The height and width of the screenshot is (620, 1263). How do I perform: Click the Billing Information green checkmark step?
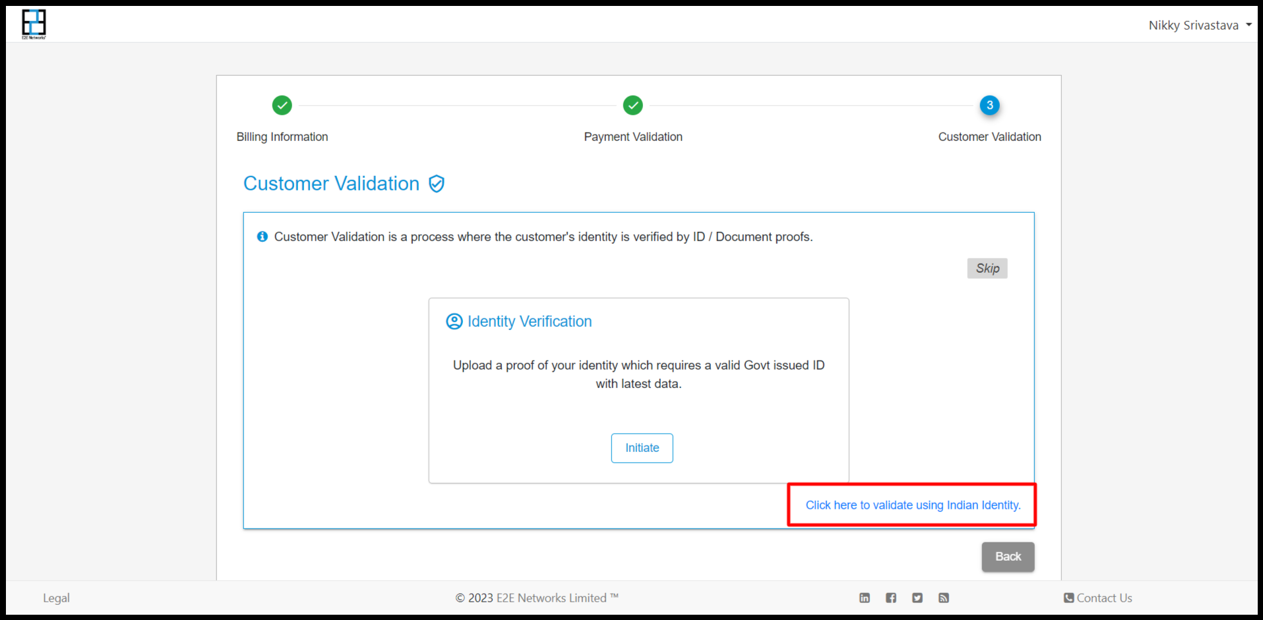point(282,105)
